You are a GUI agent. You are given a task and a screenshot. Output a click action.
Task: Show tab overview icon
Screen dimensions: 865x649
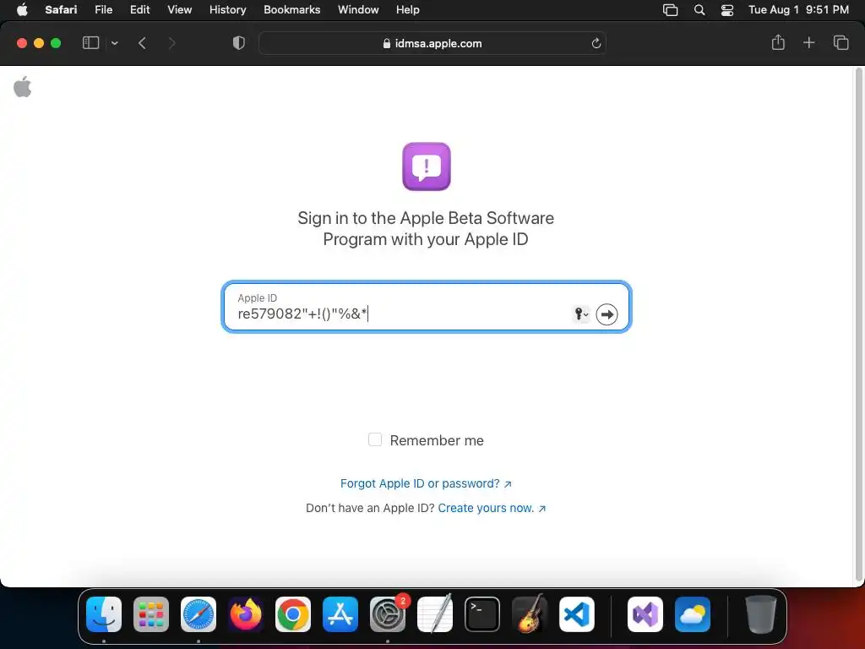tap(841, 42)
